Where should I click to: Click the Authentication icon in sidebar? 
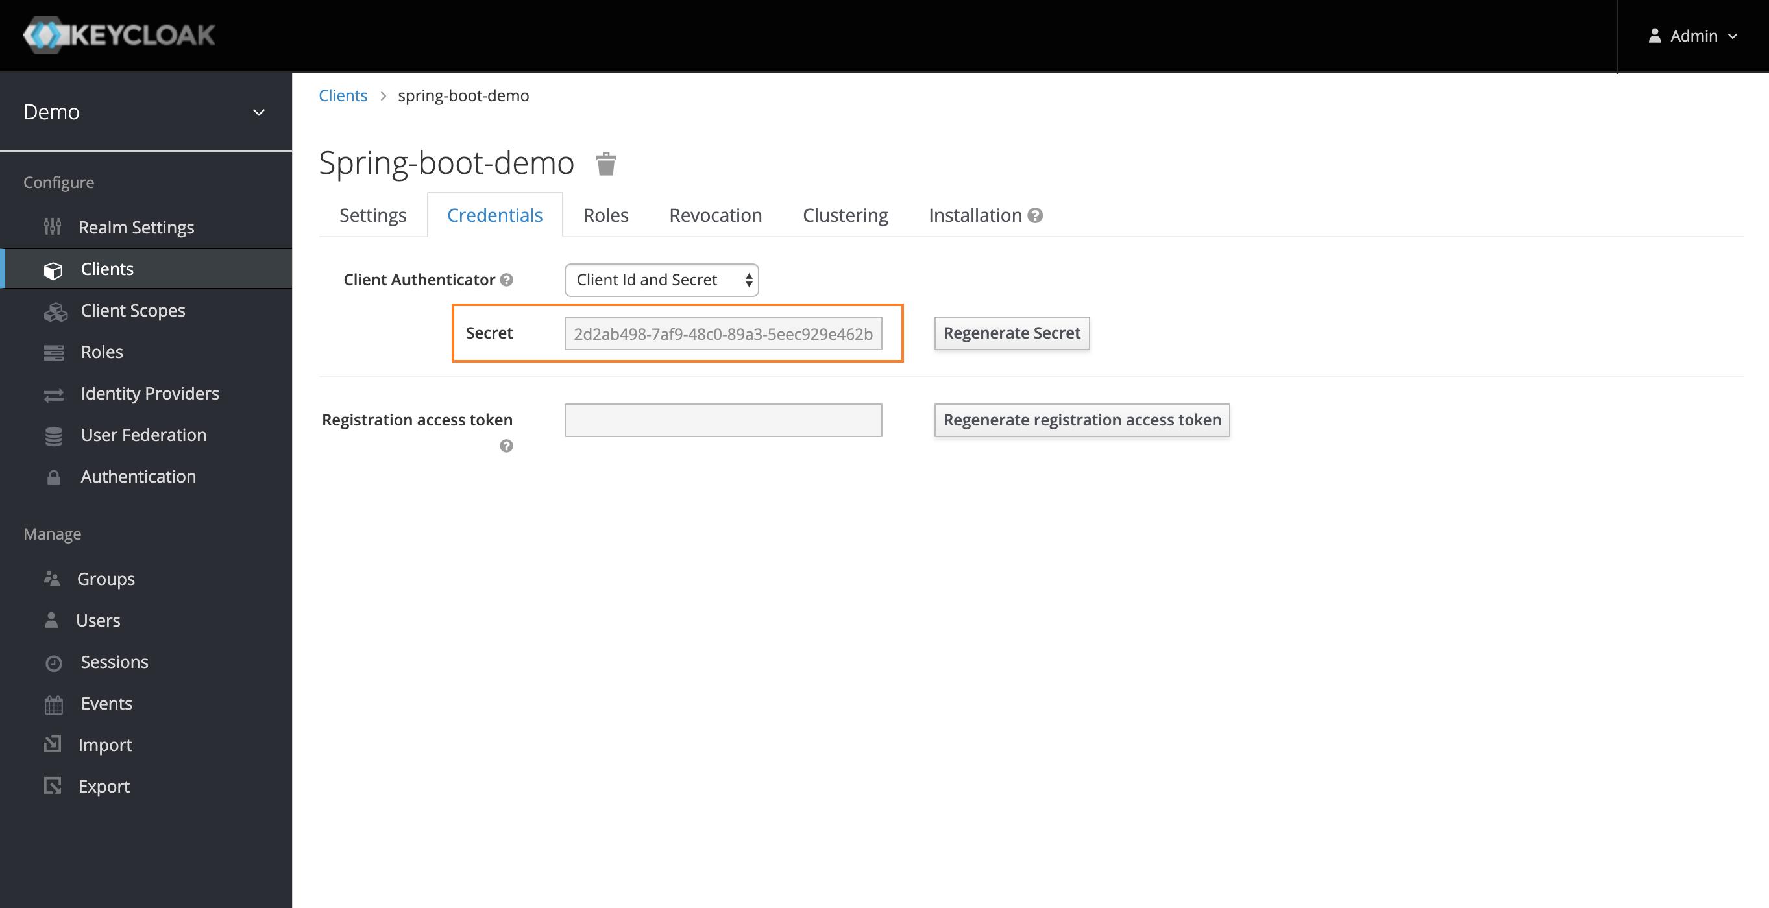pos(53,476)
